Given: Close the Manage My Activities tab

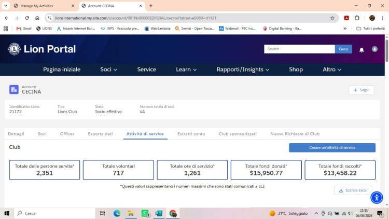Looking at the screenshot, I should click(x=73, y=6).
